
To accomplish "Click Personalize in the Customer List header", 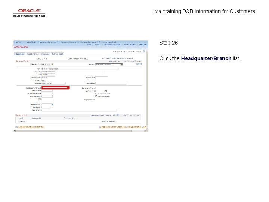I will (x=95, y=116).
